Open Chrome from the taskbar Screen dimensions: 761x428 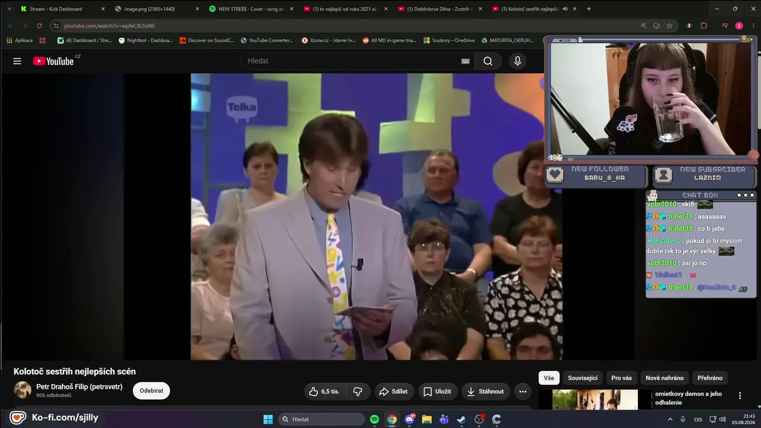click(x=392, y=419)
